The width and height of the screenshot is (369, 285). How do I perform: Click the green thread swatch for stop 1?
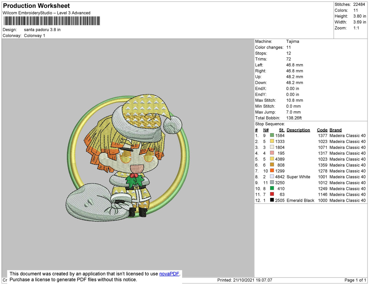(x=272, y=135)
